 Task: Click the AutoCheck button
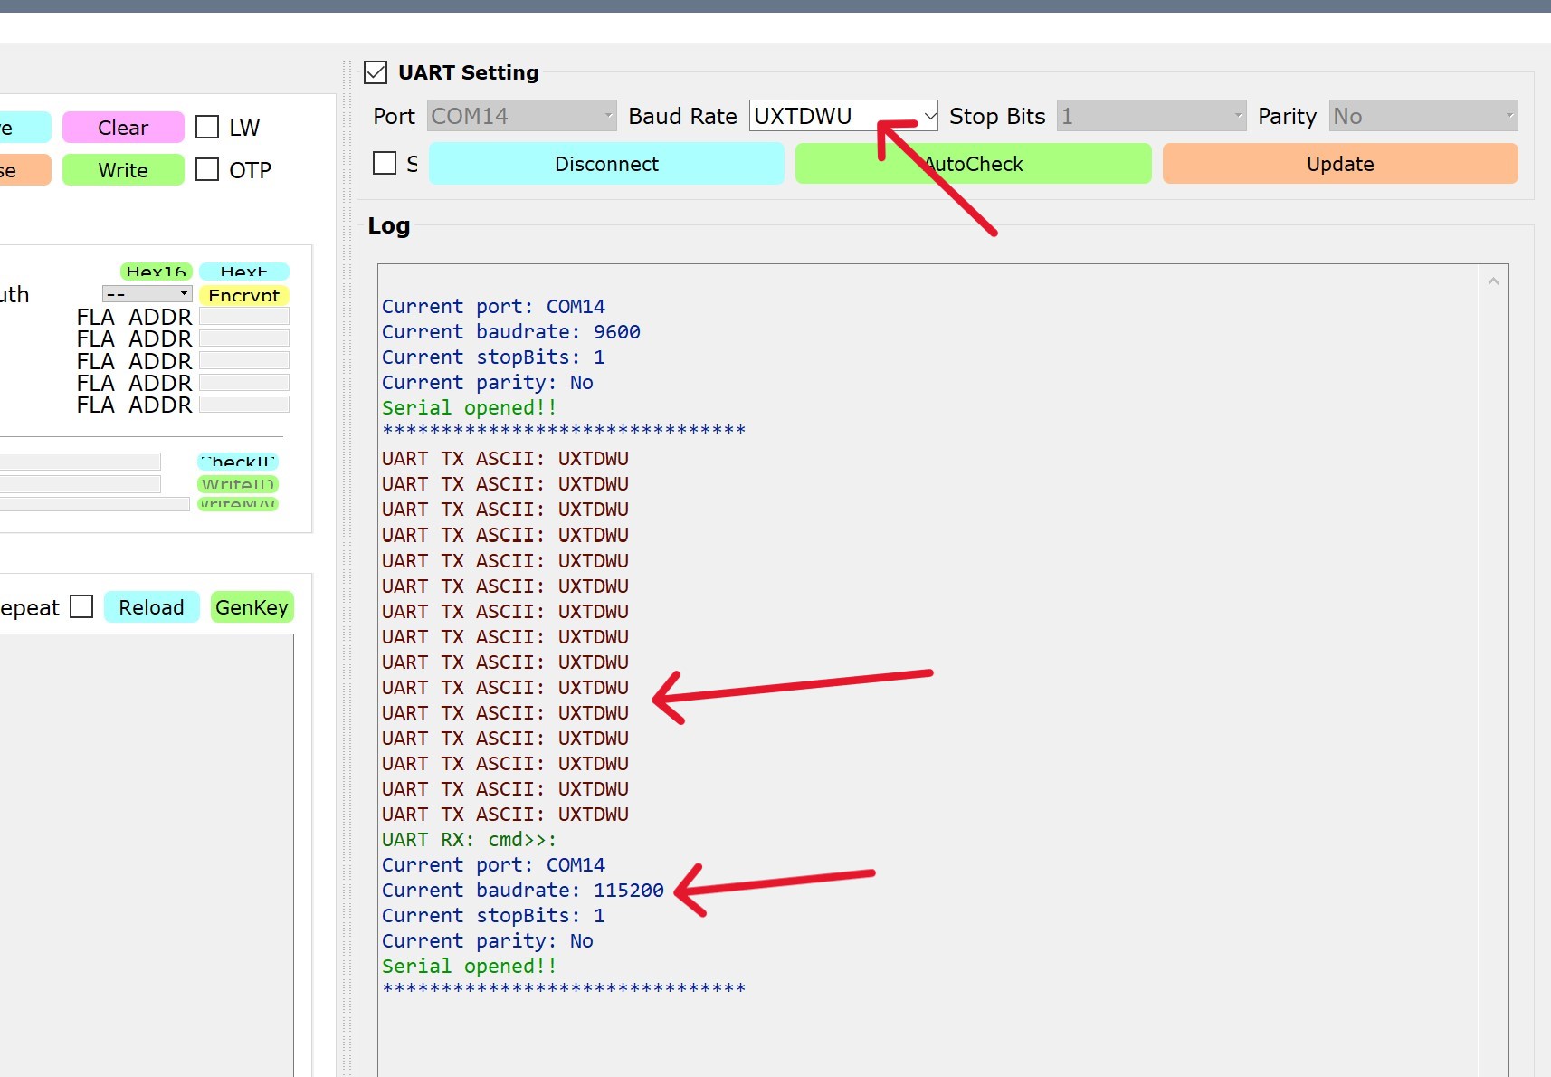click(974, 164)
